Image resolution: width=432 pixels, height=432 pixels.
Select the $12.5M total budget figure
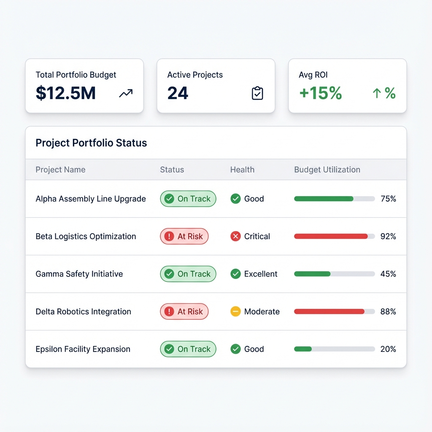click(x=66, y=93)
